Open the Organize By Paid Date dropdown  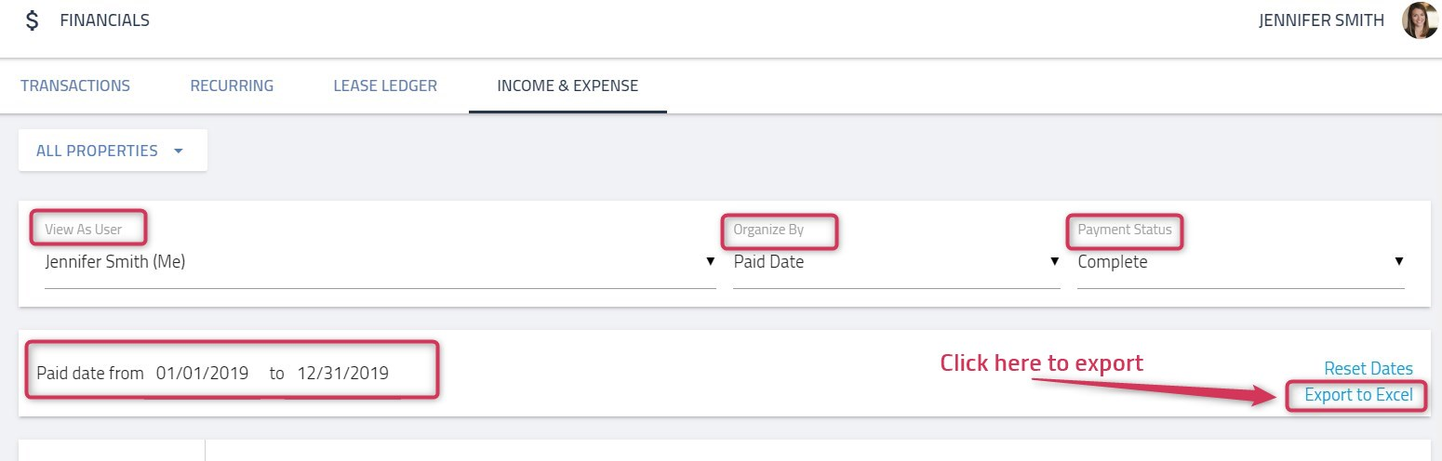(x=897, y=262)
